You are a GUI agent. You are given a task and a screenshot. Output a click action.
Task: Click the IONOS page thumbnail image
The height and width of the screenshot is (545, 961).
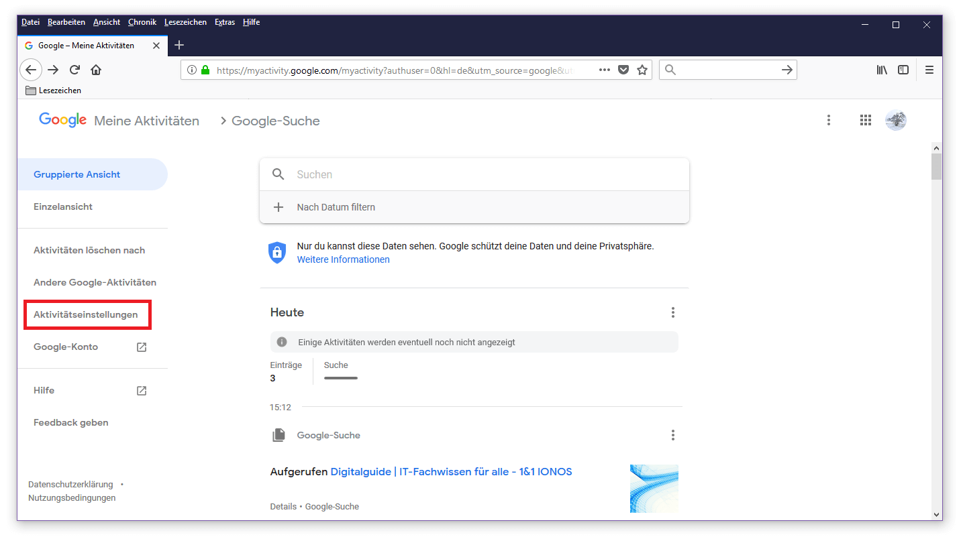(x=654, y=489)
